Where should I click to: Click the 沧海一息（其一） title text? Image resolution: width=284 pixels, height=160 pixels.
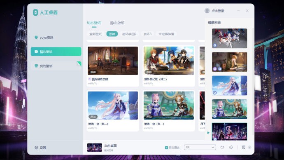pos(154,124)
